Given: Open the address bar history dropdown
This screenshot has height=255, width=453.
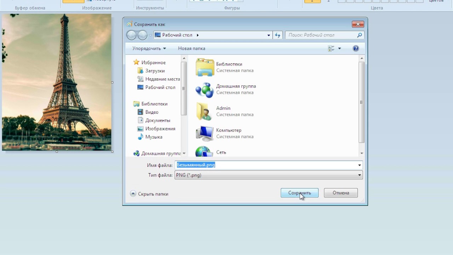Looking at the screenshot, I should [x=269, y=35].
